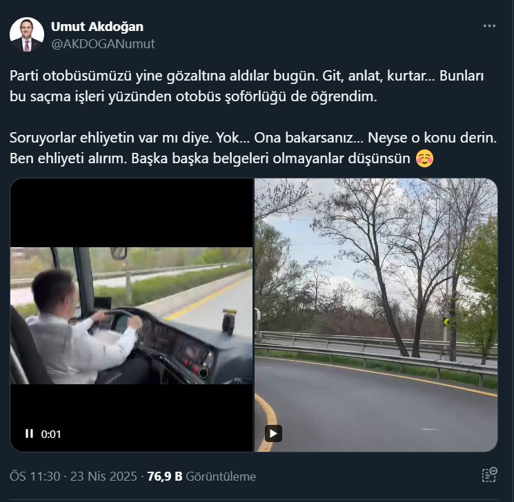Click the line starting with "Soruyorlar ehliyetin var mı"
Image resolution: width=514 pixels, height=502 pixels.
tap(253, 138)
